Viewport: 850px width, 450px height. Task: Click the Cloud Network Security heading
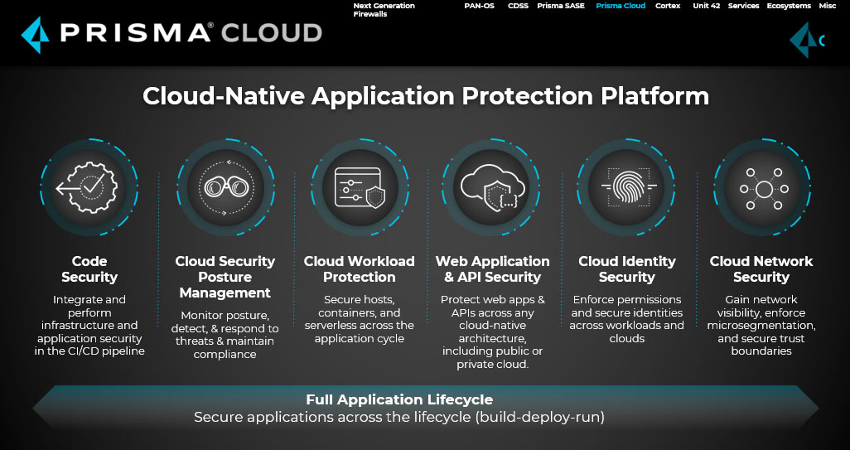point(761,269)
